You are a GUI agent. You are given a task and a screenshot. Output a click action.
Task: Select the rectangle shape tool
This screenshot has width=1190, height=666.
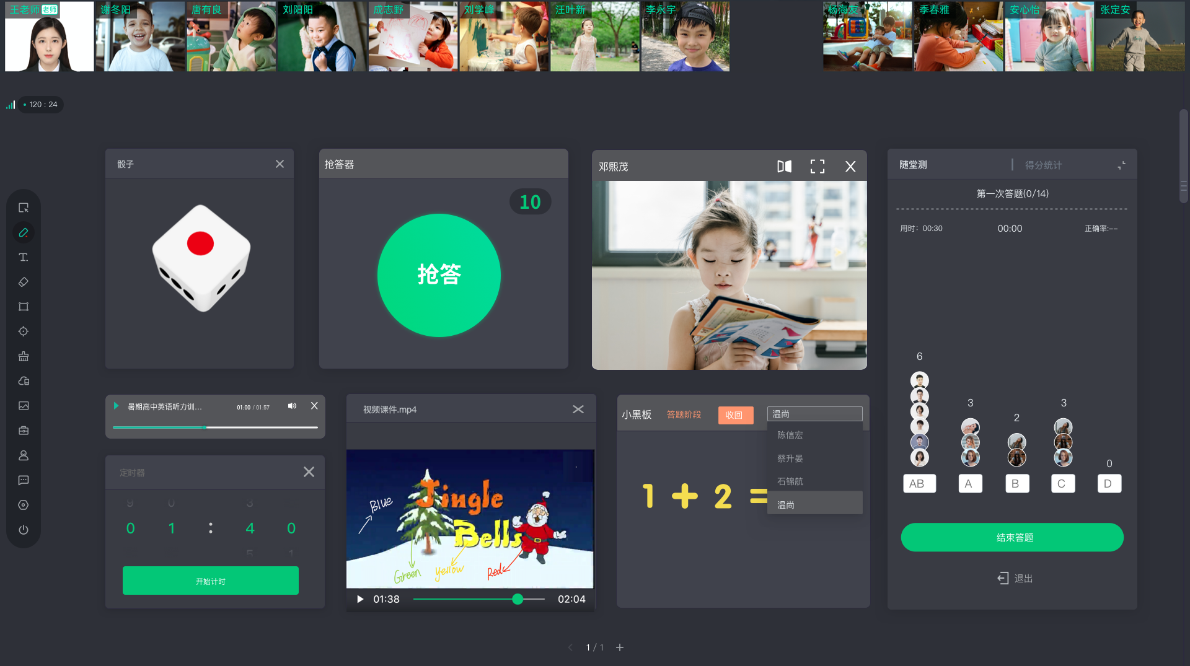pos(24,307)
